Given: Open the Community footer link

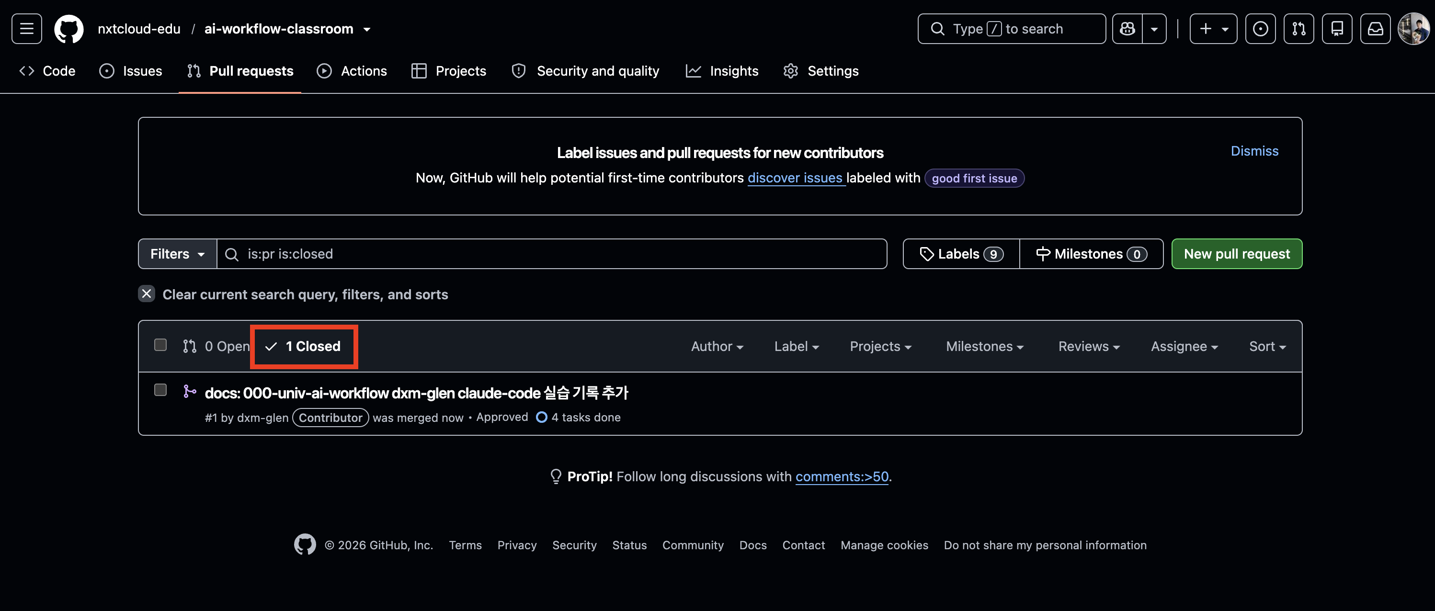Looking at the screenshot, I should pos(693,545).
